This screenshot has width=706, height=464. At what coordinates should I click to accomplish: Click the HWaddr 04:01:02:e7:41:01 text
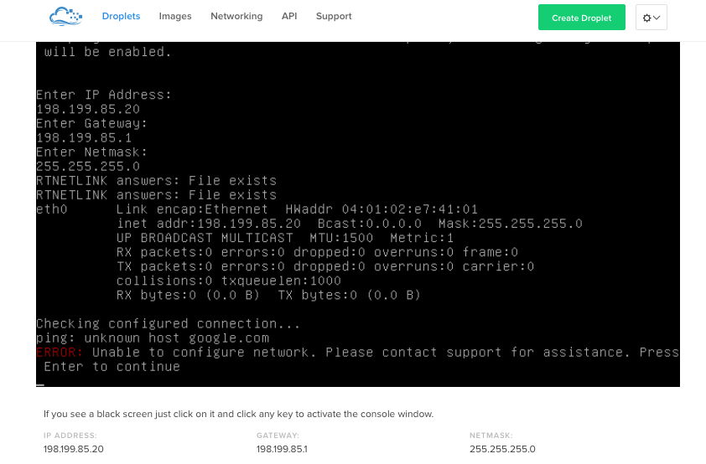point(382,209)
